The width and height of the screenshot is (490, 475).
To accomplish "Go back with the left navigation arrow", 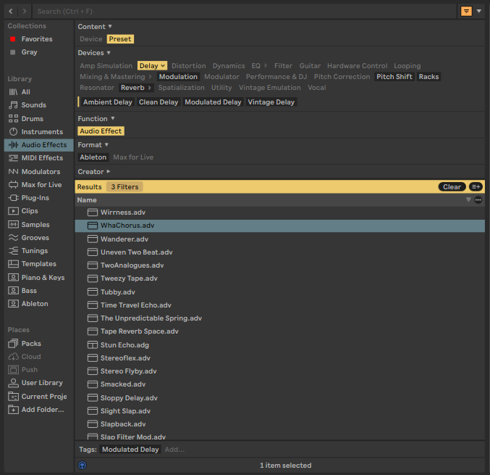I will (x=11, y=12).
